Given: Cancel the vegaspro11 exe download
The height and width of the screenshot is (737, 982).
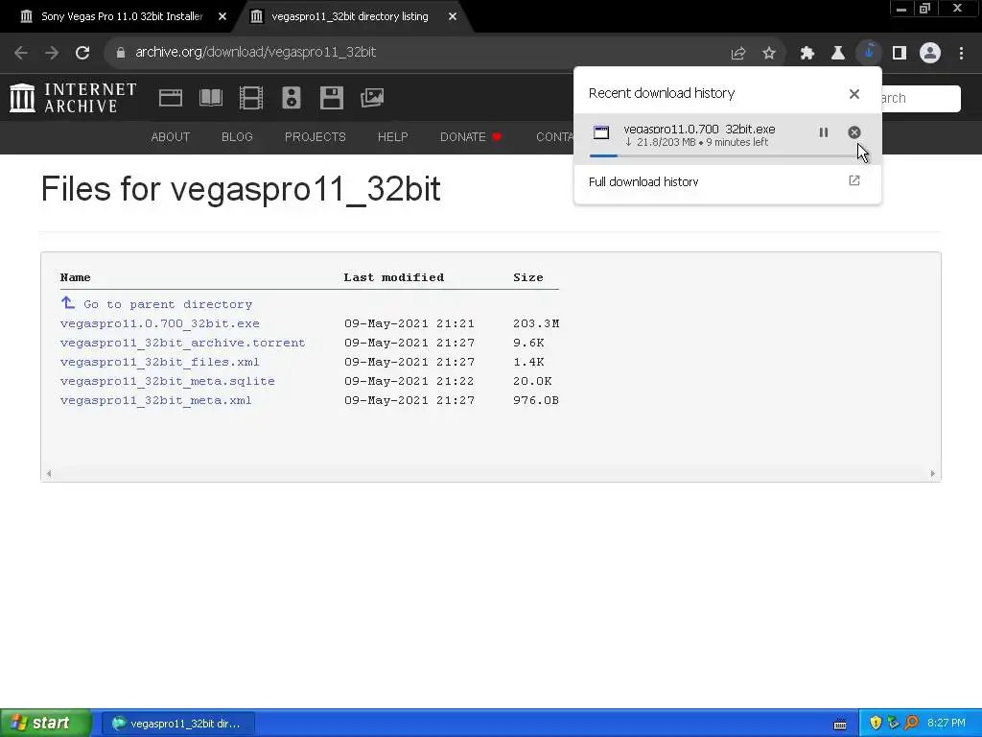Looking at the screenshot, I should point(854,132).
